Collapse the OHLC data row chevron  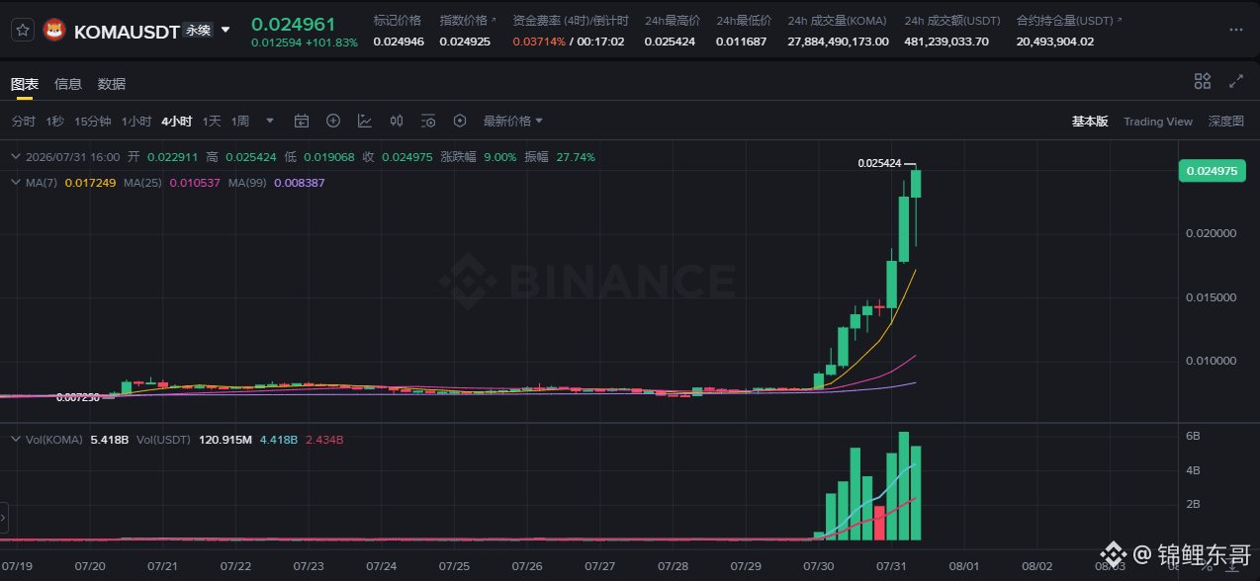tap(15, 157)
